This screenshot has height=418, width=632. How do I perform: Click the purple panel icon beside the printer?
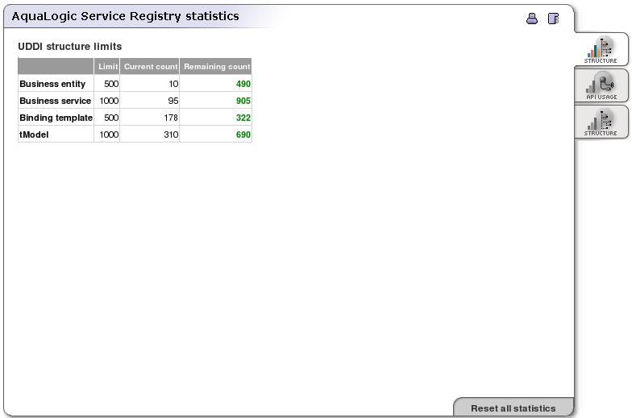[553, 19]
